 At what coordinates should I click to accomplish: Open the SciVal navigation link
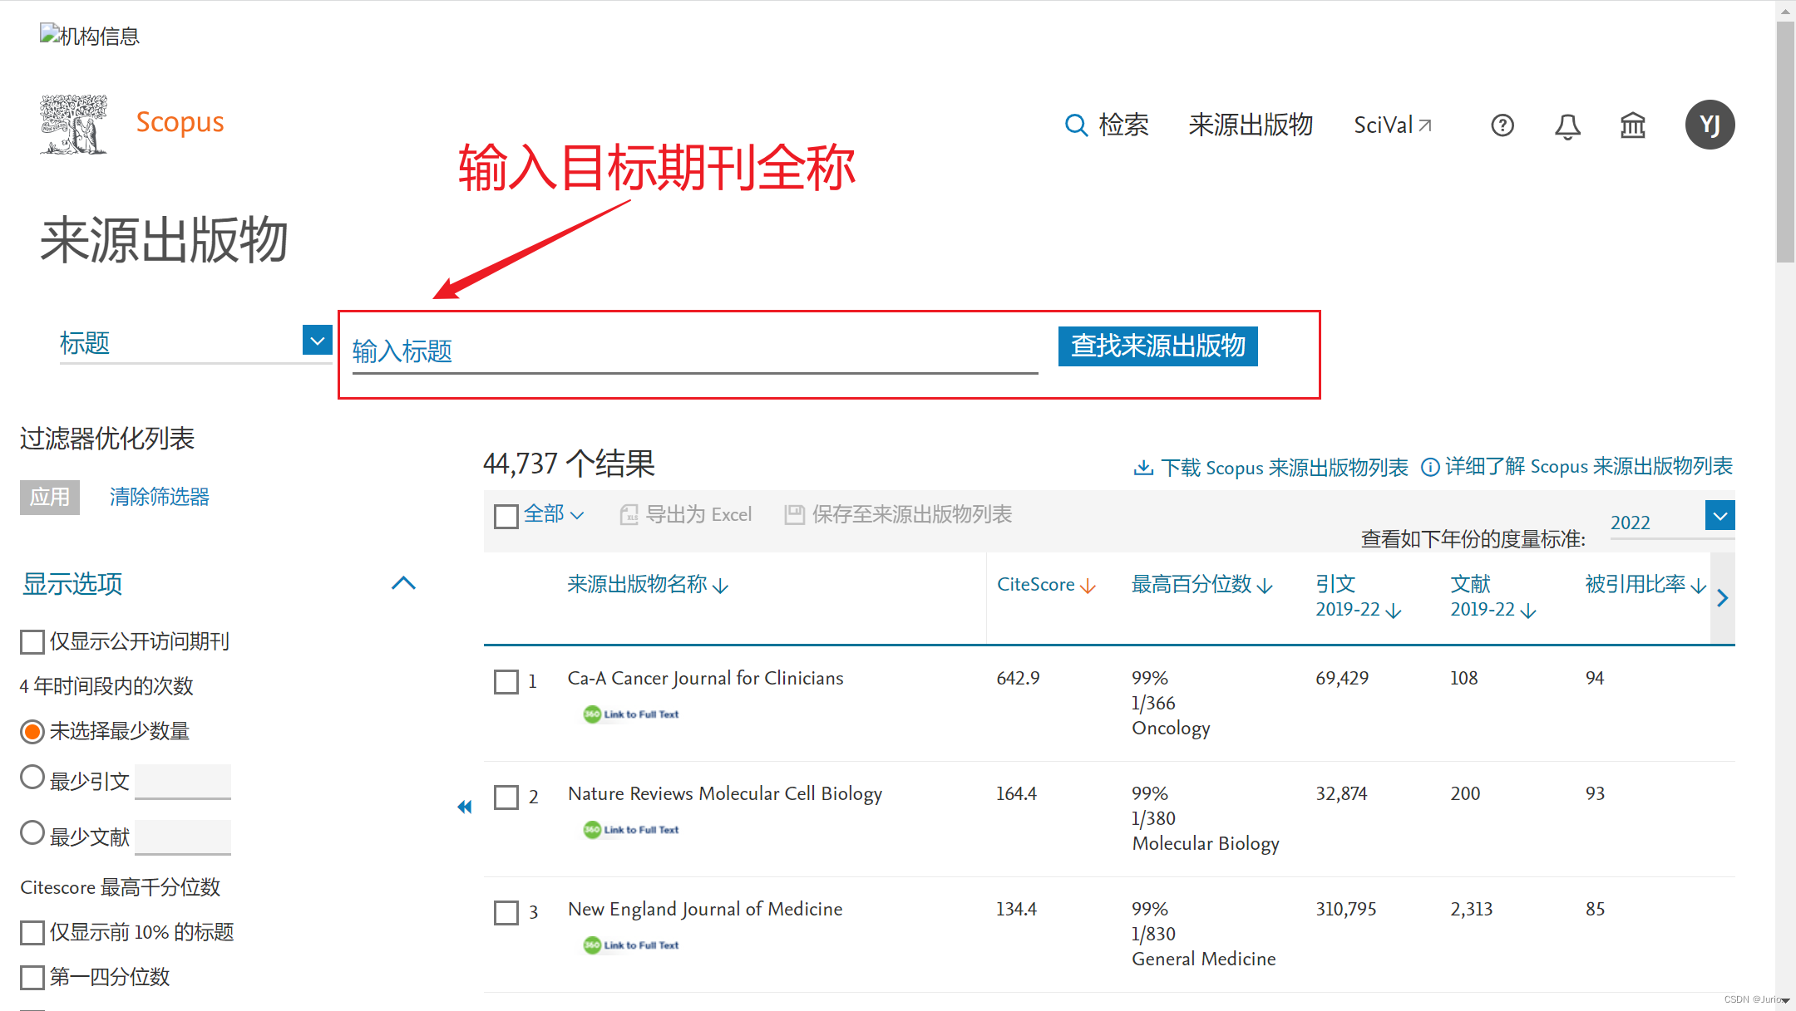tap(1392, 125)
